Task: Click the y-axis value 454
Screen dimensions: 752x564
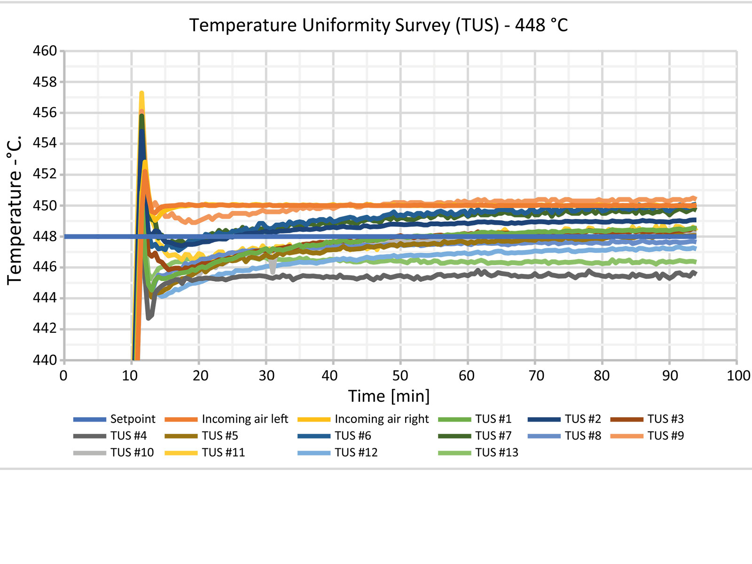Action: point(45,143)
